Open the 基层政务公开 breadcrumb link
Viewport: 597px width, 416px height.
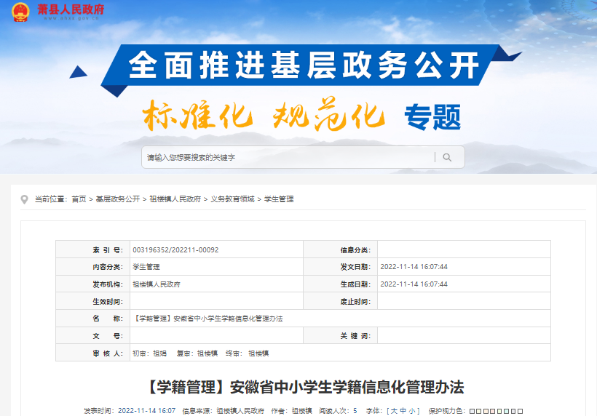click(118, 199)
